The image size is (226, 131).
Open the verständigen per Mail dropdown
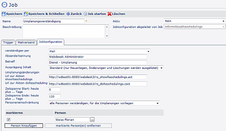tap(99, 51)
